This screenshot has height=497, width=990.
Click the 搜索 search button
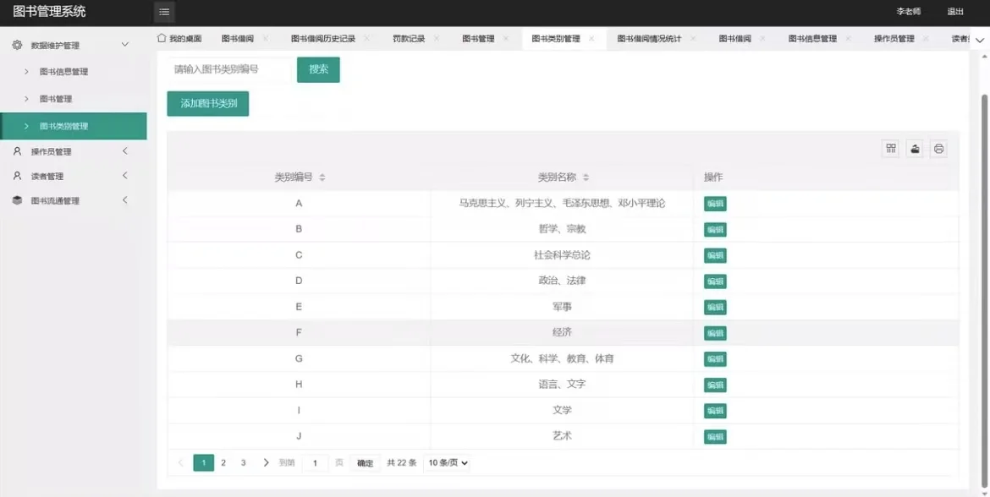coord(317,70)
